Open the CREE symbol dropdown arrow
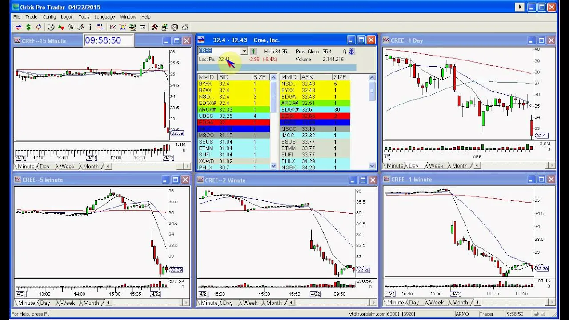 pyautogui.click(x=244, y=52)
